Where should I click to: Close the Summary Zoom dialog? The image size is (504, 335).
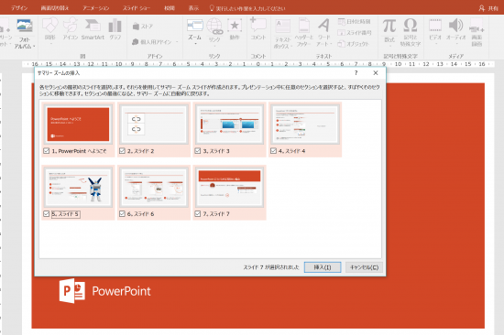point(376,73)
